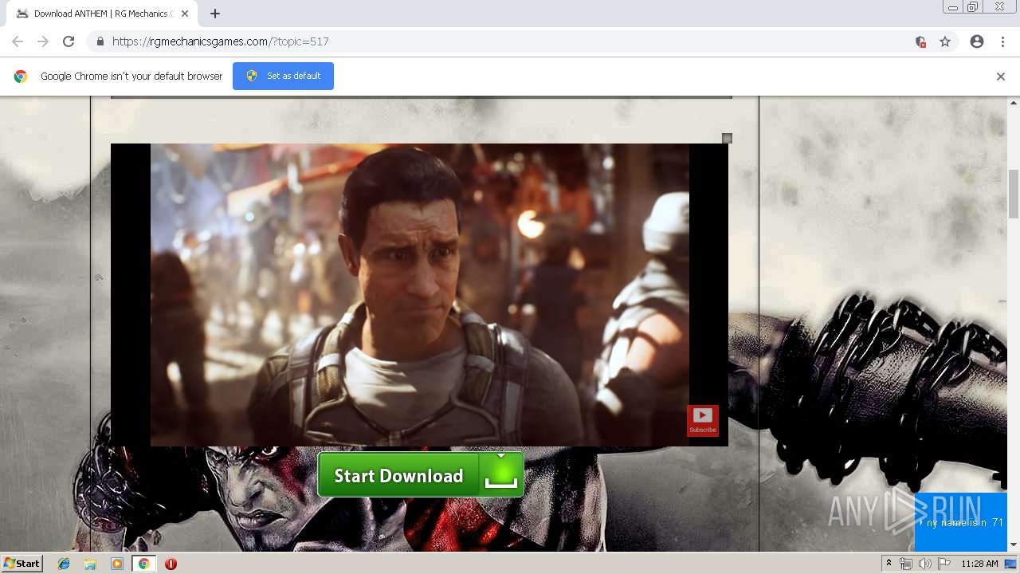Launch Internet Explorer from taskbar
The image size is (1020, 574).
pos(64,564)
